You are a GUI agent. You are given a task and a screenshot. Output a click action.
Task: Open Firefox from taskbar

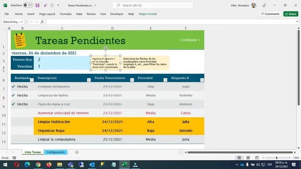[49, 165]
